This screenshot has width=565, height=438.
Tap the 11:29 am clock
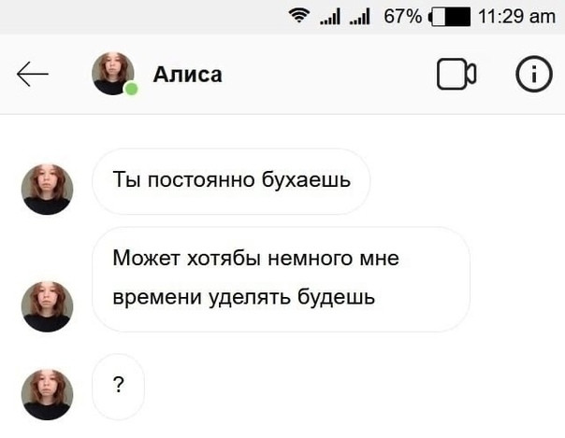pos(516,17)
